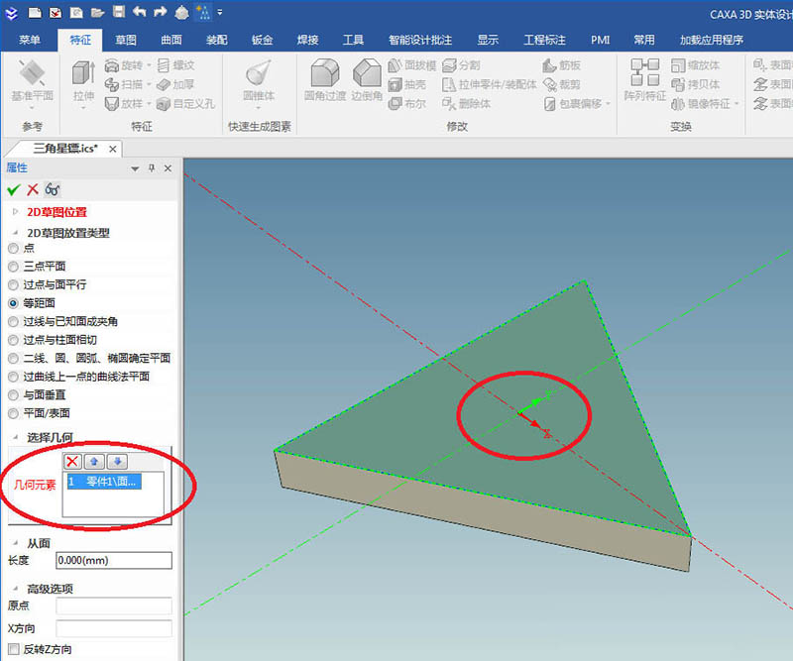Click the 包裹偏移 (wrap offset) tool
Screen dimensions: 793x661
(x=573, y=104)
